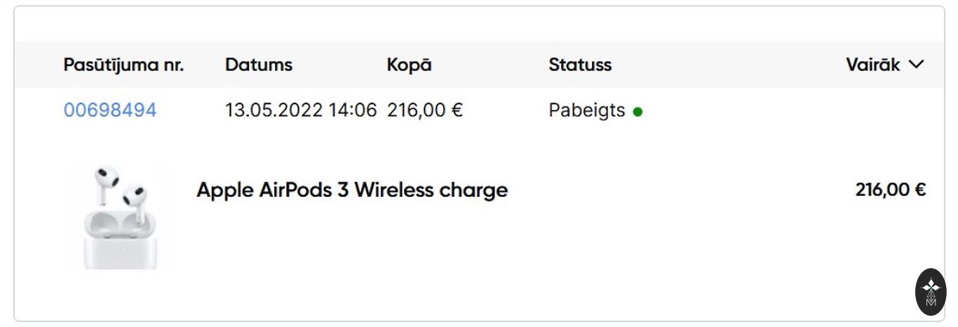Click the Statuss column header

(580, 65)
